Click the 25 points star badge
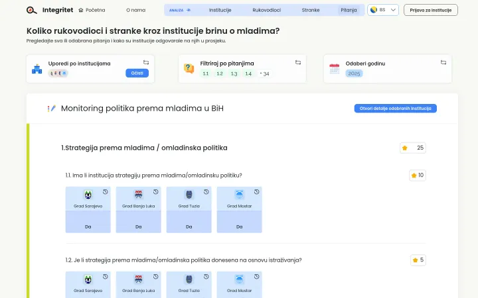The height and width of the screenshot is (298, 478). coord(413,148)
